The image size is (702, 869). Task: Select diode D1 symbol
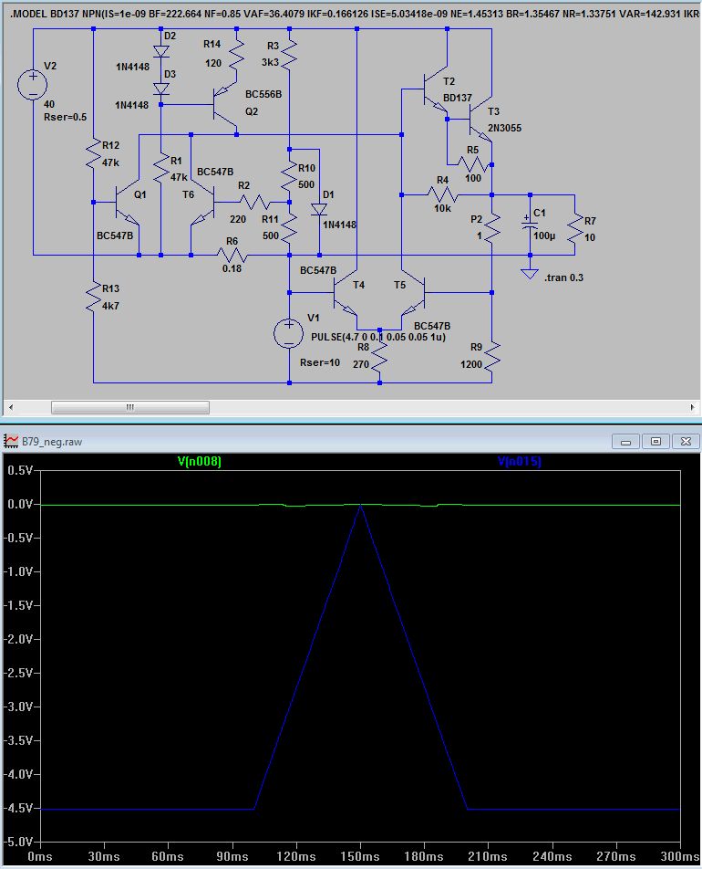tap(319, 210)
